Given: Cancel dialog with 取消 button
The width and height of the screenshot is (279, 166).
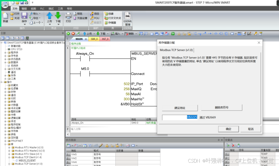Looking at the screenshot, I should coord(251,129).
